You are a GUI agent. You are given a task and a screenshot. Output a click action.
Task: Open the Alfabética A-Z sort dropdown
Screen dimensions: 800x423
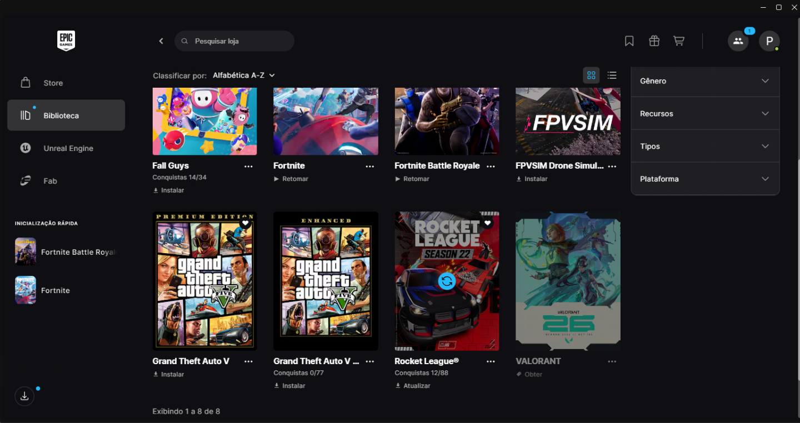[244, 75]
